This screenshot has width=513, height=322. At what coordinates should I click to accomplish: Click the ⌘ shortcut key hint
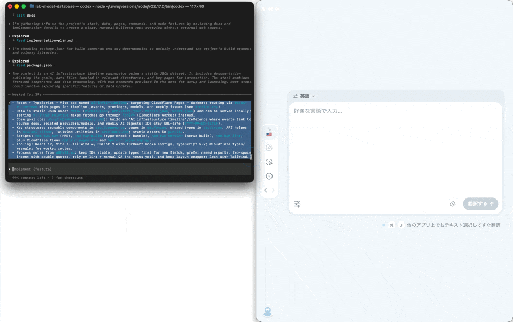tap(391, 225)
